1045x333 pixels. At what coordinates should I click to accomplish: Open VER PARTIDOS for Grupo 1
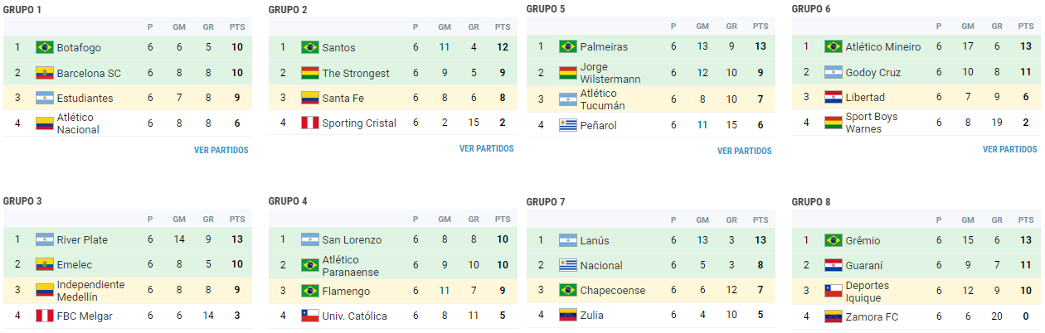tap(221, 151)
